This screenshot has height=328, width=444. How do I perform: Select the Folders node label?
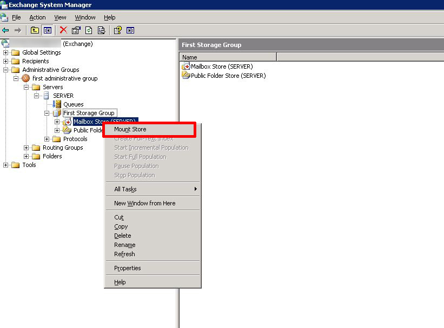click(x=52, y=156)
